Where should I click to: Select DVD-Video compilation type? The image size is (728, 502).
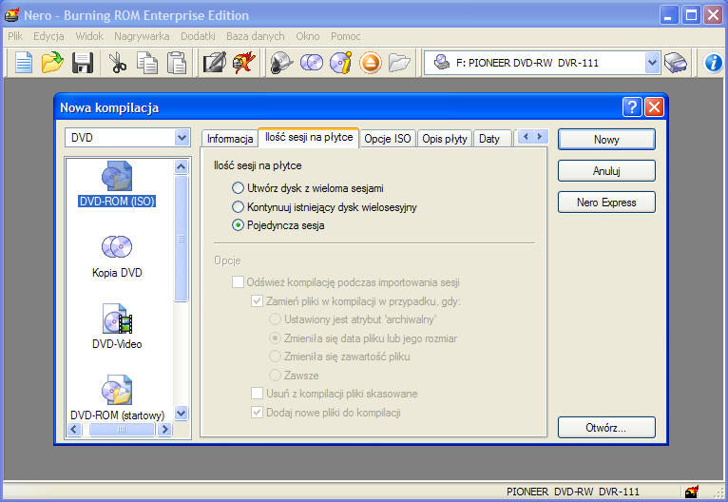click(x=117, y=326)
